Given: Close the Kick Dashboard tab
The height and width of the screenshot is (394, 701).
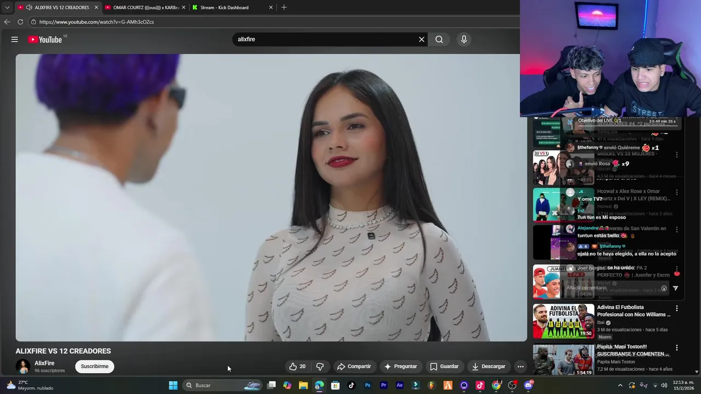Looking at the screenshot, I should pyautogui.click(x=271, y=8).
